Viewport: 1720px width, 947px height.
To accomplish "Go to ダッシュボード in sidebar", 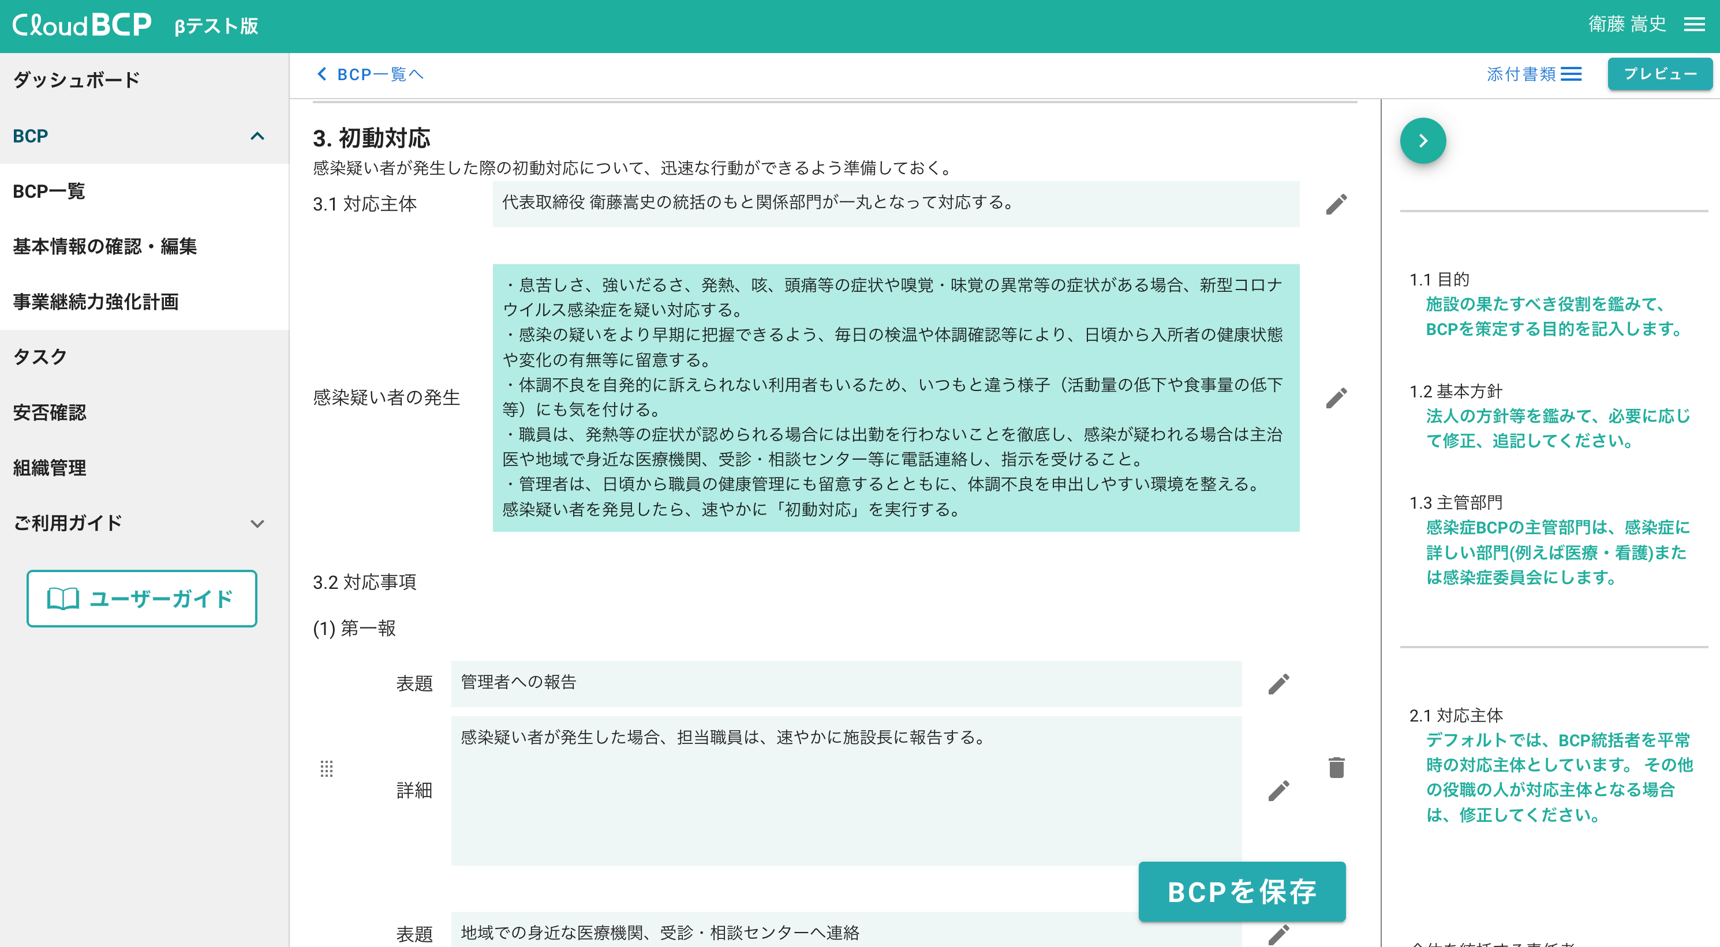I will 77,80.
